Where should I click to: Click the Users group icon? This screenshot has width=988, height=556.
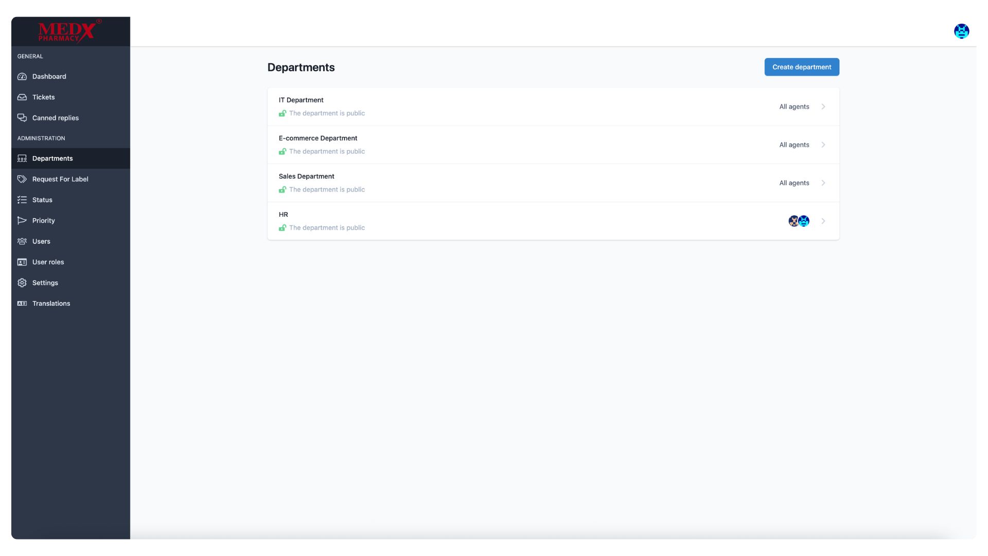coord(22,241)
